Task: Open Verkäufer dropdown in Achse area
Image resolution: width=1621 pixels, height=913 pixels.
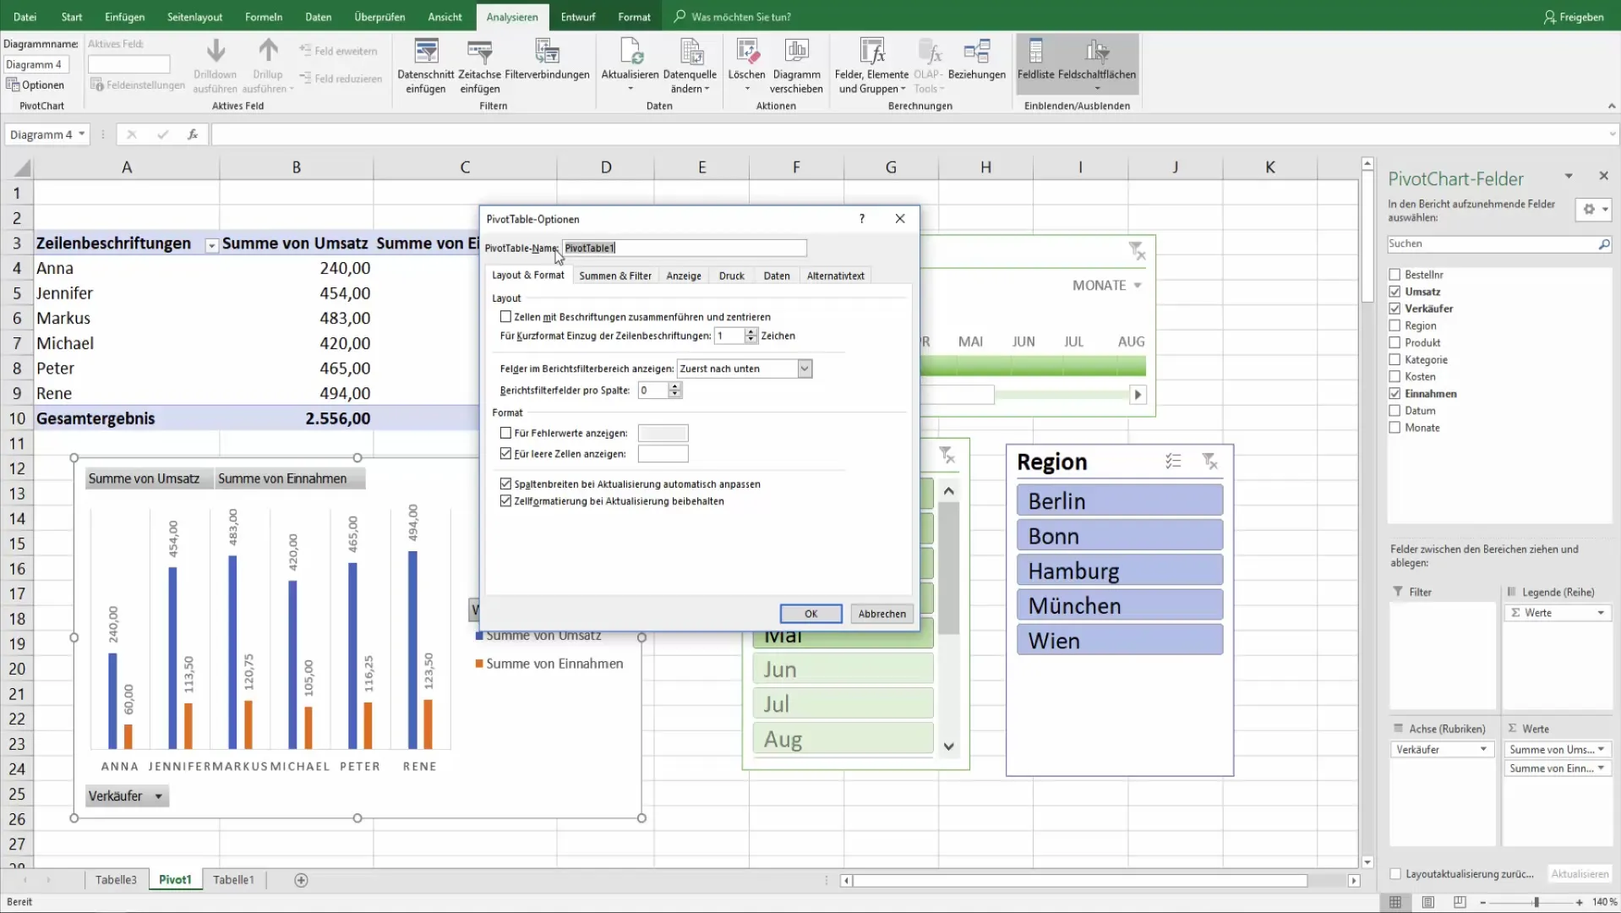Action: (x=1483, y=750)
